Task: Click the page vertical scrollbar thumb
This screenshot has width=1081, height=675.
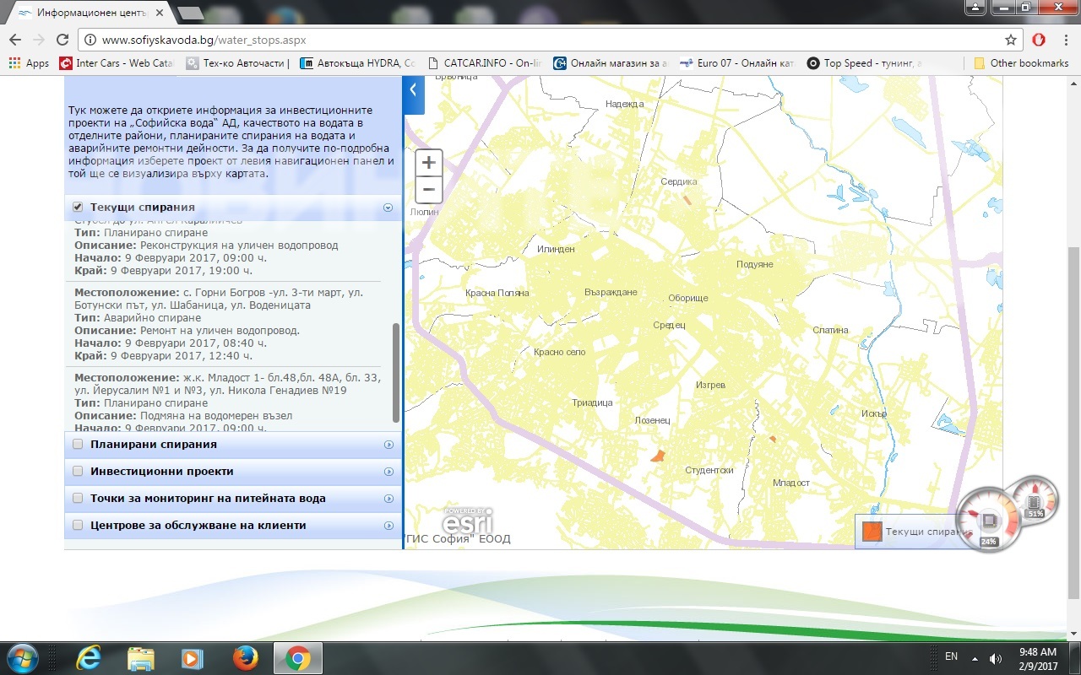Action: 1073,422
